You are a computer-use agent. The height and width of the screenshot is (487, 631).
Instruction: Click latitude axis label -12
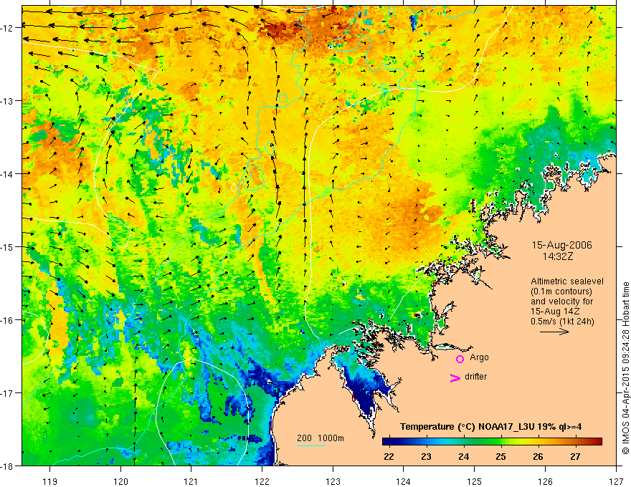pyautogui.click(x=7, y=28)
